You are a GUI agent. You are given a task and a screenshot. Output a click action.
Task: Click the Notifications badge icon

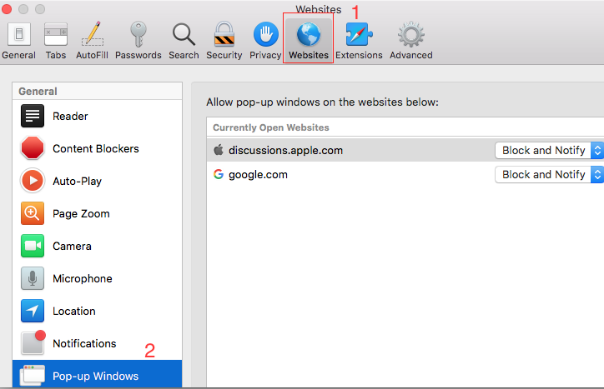click(33, 342)
